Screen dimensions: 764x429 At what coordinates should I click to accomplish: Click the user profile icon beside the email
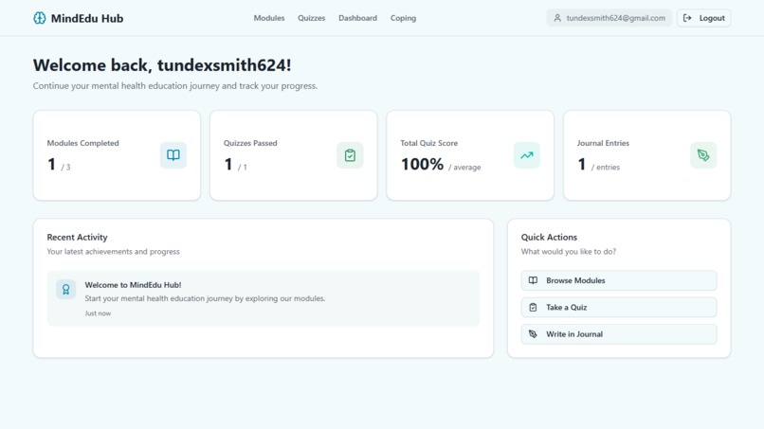pos(557,18)
